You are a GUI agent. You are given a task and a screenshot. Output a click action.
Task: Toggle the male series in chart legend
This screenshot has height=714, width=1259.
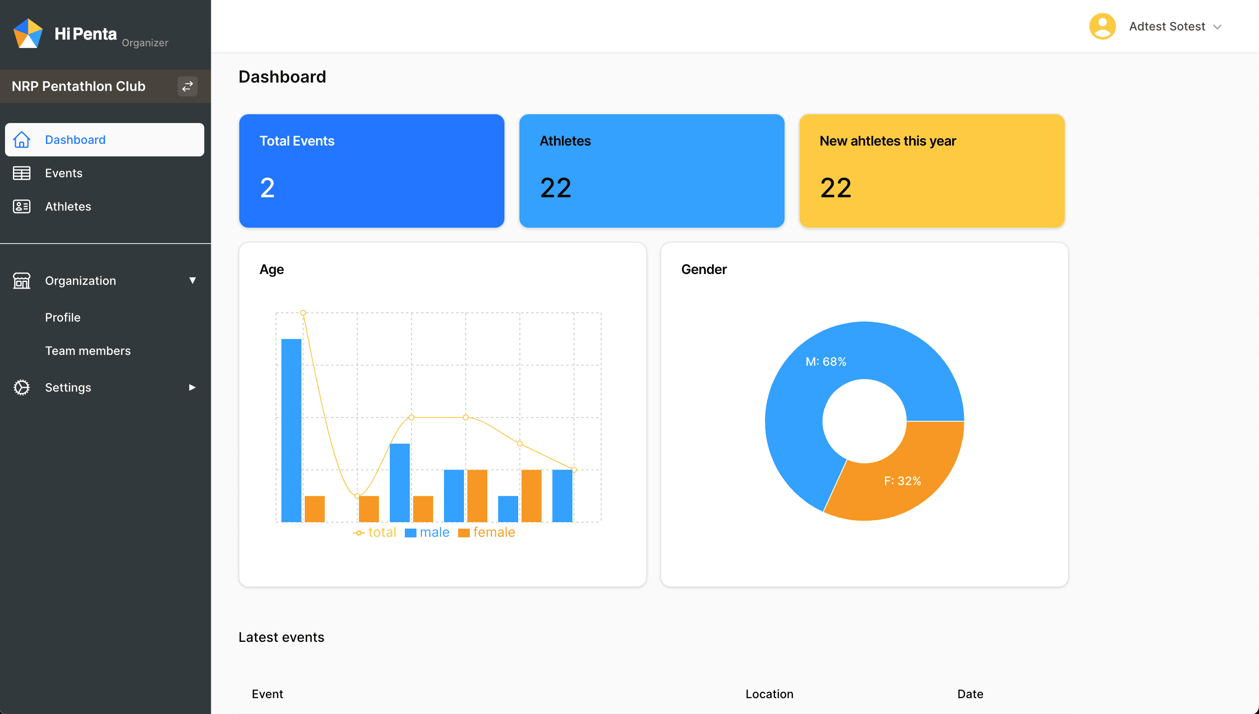pos(428,533)
